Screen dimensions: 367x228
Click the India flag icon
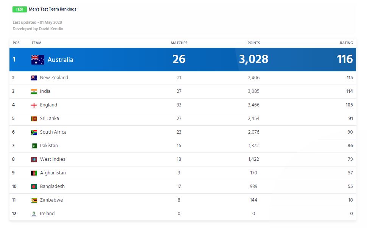click(x=34, y=92)
